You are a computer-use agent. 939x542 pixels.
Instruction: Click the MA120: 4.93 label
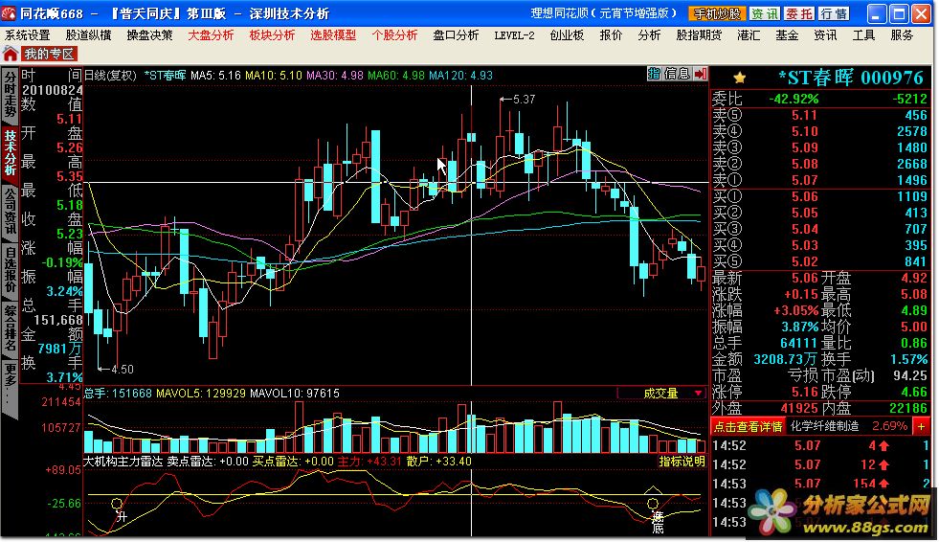[x=460, y=76]
